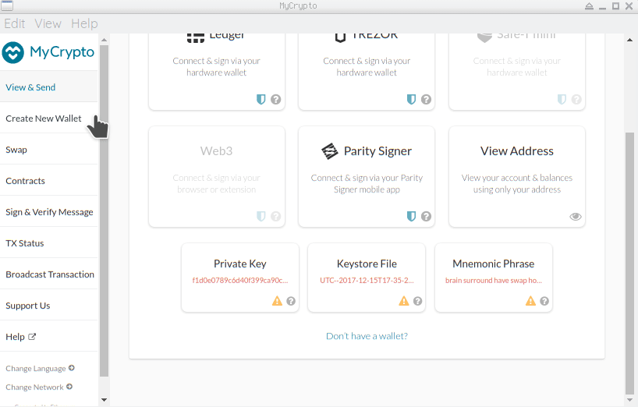
Task: Open the View menu
Action: point(48,23)
